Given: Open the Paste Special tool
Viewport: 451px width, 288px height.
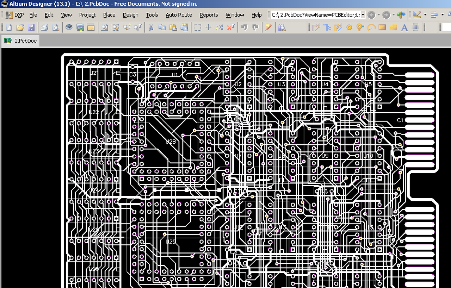Looking at the screenshot, I should pos(184,27).
